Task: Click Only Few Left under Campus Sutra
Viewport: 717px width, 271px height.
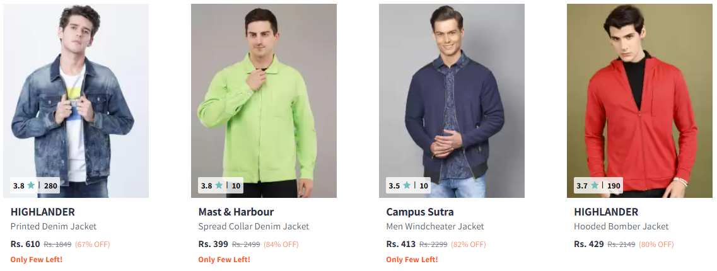Action: 412,260
